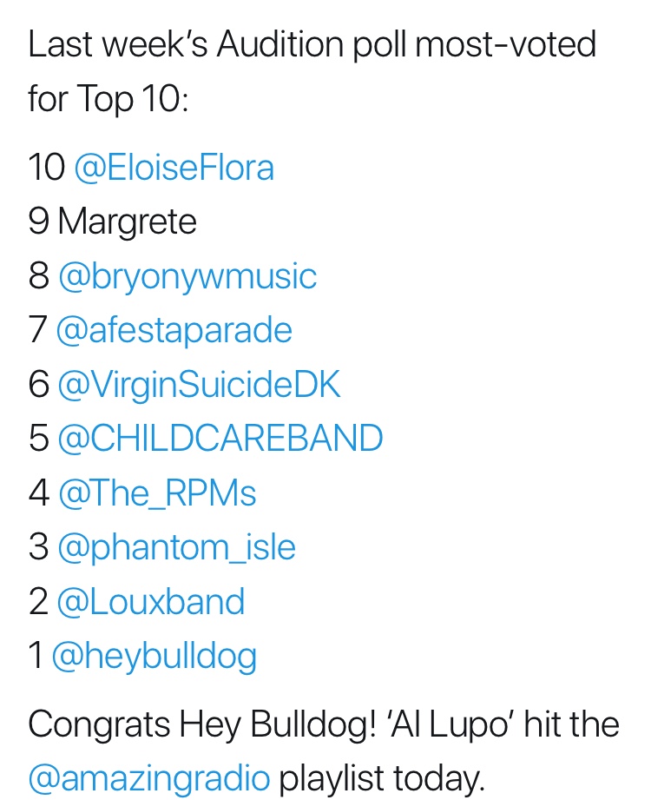Go to the @The_RPMs profile

[x=157, y=493]
